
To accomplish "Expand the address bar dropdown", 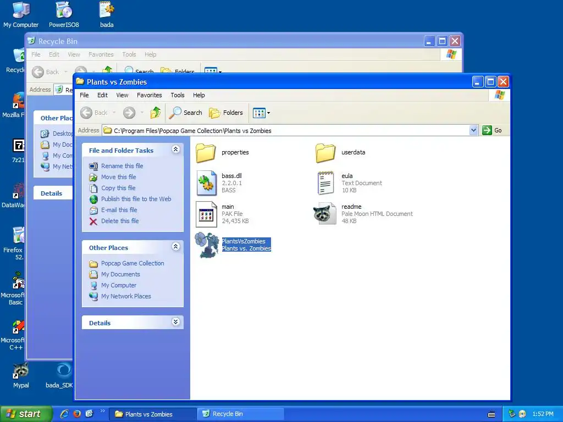I will (x=473, y=130).
